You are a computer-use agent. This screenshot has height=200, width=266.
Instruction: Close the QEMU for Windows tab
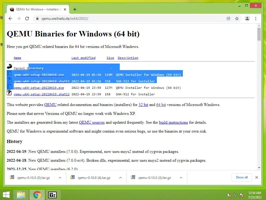65,9
